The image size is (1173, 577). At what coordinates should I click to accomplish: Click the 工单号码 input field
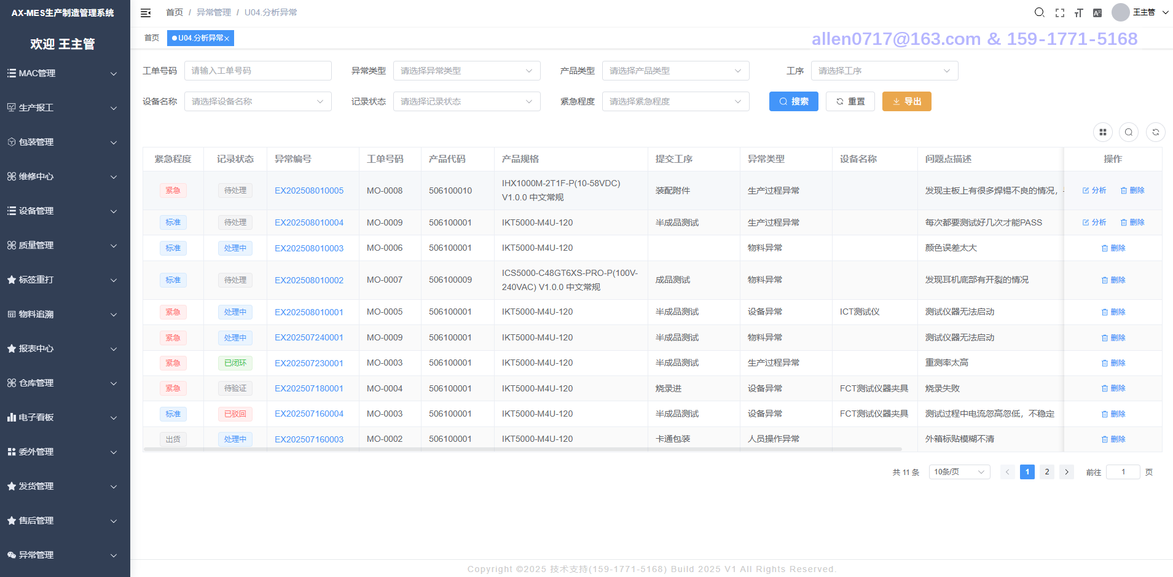pyautogui.click(x=257, y=71)
